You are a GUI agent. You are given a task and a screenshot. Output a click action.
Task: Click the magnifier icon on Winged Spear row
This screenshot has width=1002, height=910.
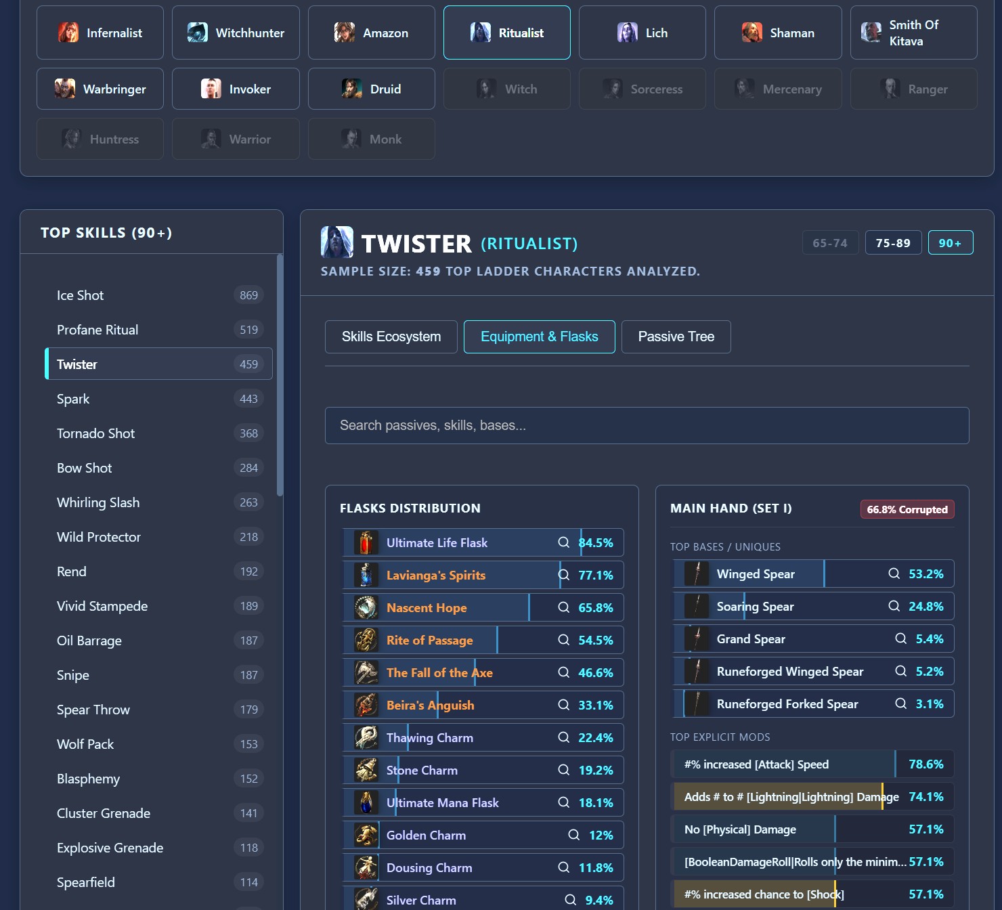pyautogui.click(x=894, y=573)
